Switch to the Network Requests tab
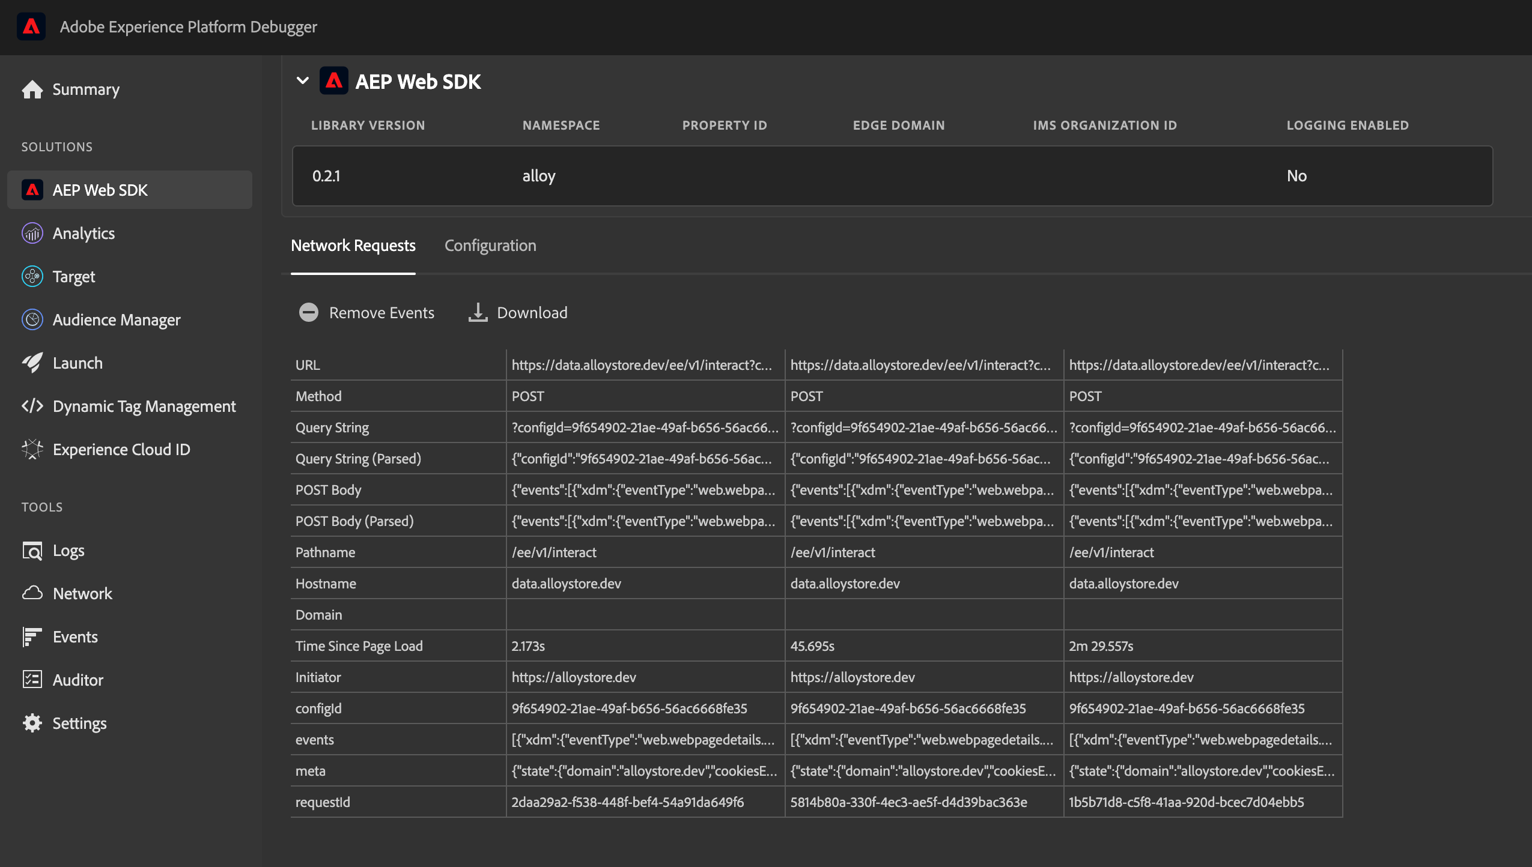Screen dimensions: 1532x867 click(353, 246)
